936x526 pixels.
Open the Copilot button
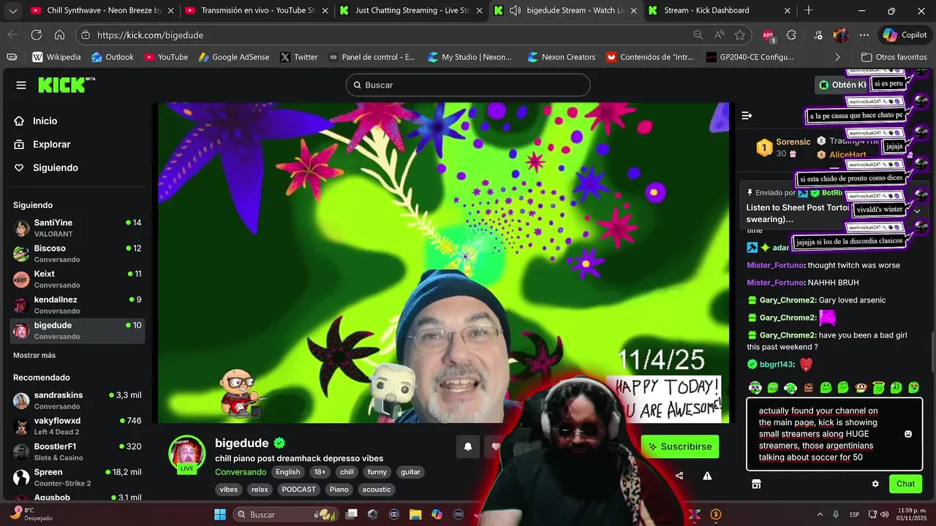905,35
